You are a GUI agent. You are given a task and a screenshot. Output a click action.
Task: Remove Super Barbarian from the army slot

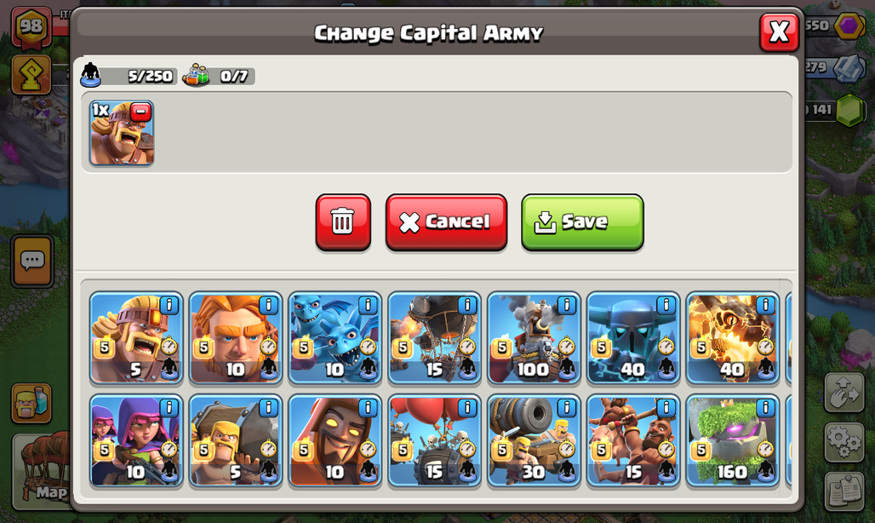point(140,112)
